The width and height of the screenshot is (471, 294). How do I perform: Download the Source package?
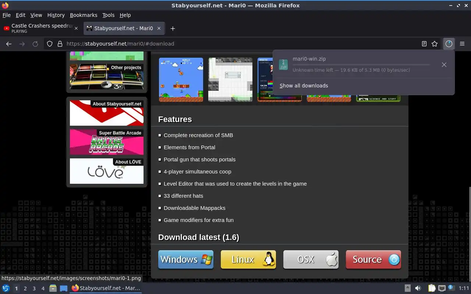[373, 259]
